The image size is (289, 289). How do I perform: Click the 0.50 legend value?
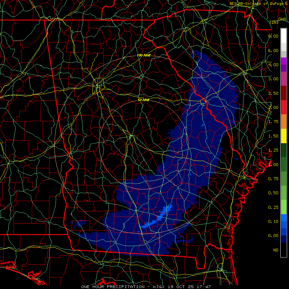point(273,193)
